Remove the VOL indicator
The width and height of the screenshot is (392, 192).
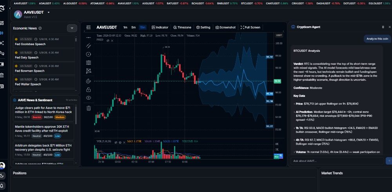pyautogui.click(x=124, y=142)
